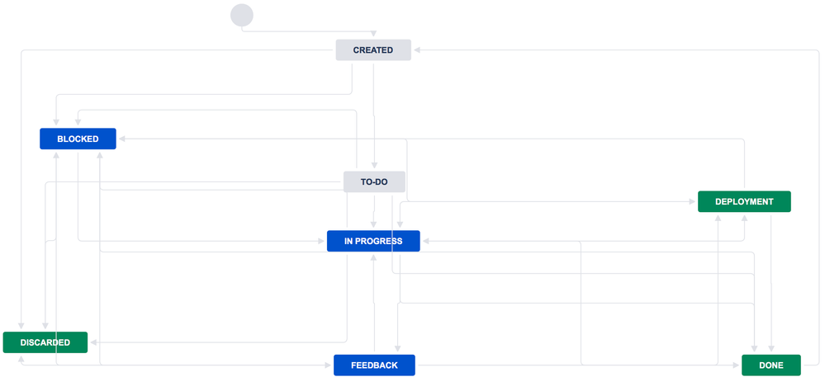Select the CREATED status node

pos(373,50)
